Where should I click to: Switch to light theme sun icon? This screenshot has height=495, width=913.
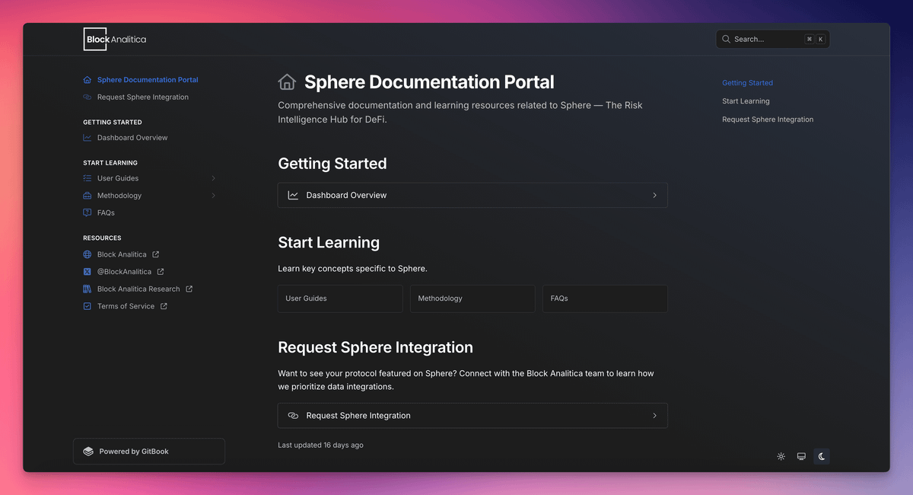click(x=781, y=457)
